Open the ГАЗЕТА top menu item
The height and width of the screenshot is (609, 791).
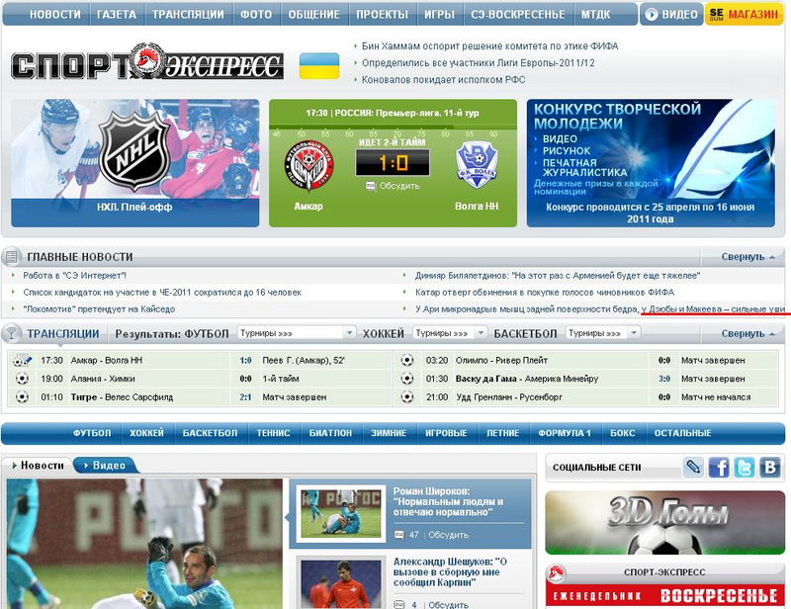tap(117, 15)
